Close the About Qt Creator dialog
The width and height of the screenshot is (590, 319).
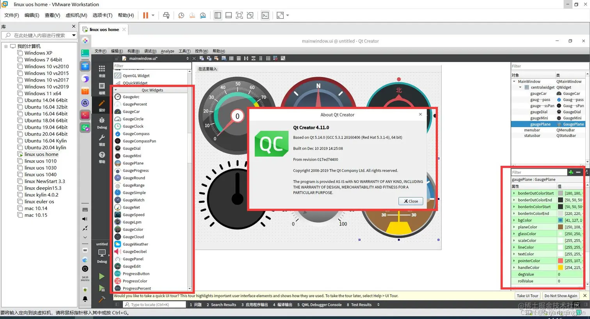tap(411, 201)
